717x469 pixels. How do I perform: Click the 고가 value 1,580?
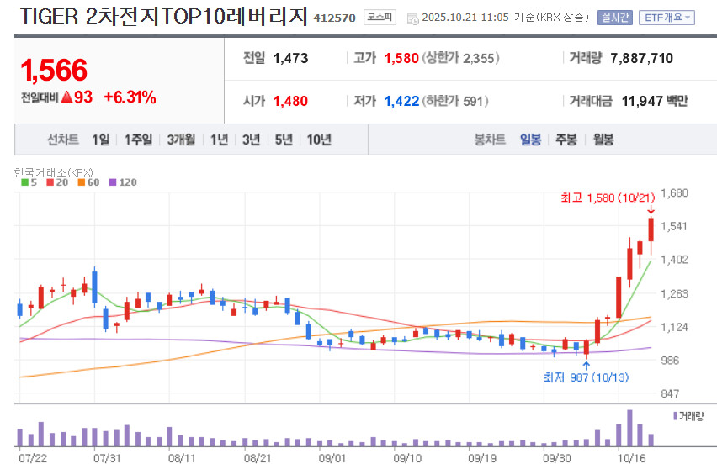(x=401, y=59)
